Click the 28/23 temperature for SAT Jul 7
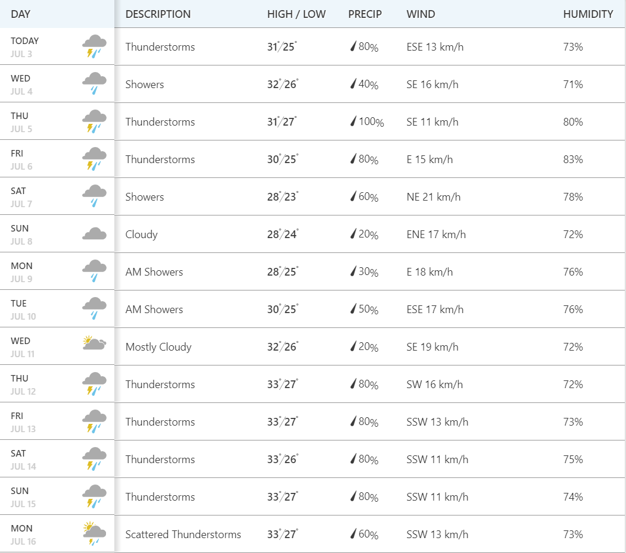 (283, 196)
